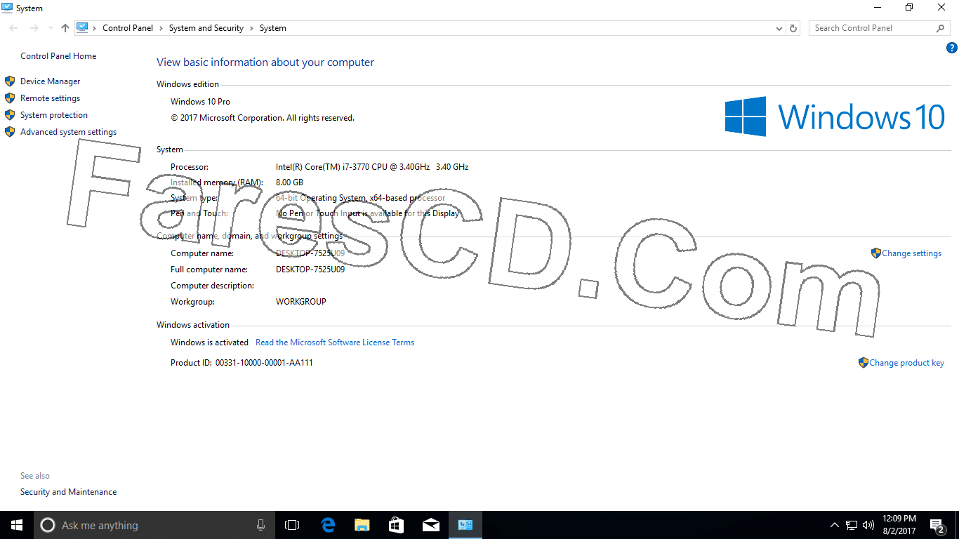
Task: Go to Control Panel Home
Action: (58, 56)
